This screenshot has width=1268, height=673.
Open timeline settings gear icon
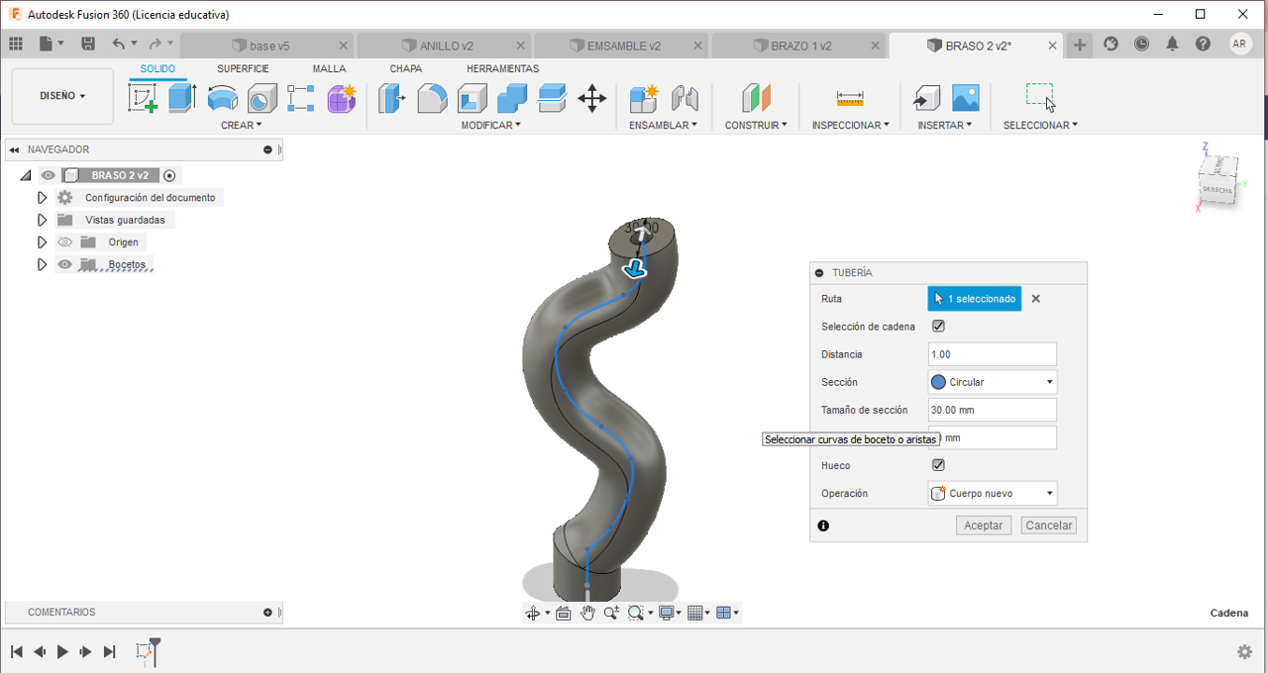(x=1244, y=651)
